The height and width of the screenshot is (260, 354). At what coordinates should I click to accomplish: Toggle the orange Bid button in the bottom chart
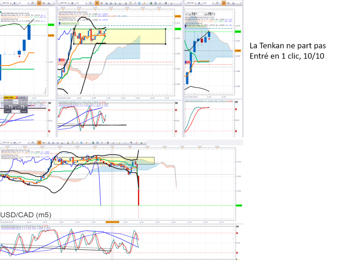point(39,143)
